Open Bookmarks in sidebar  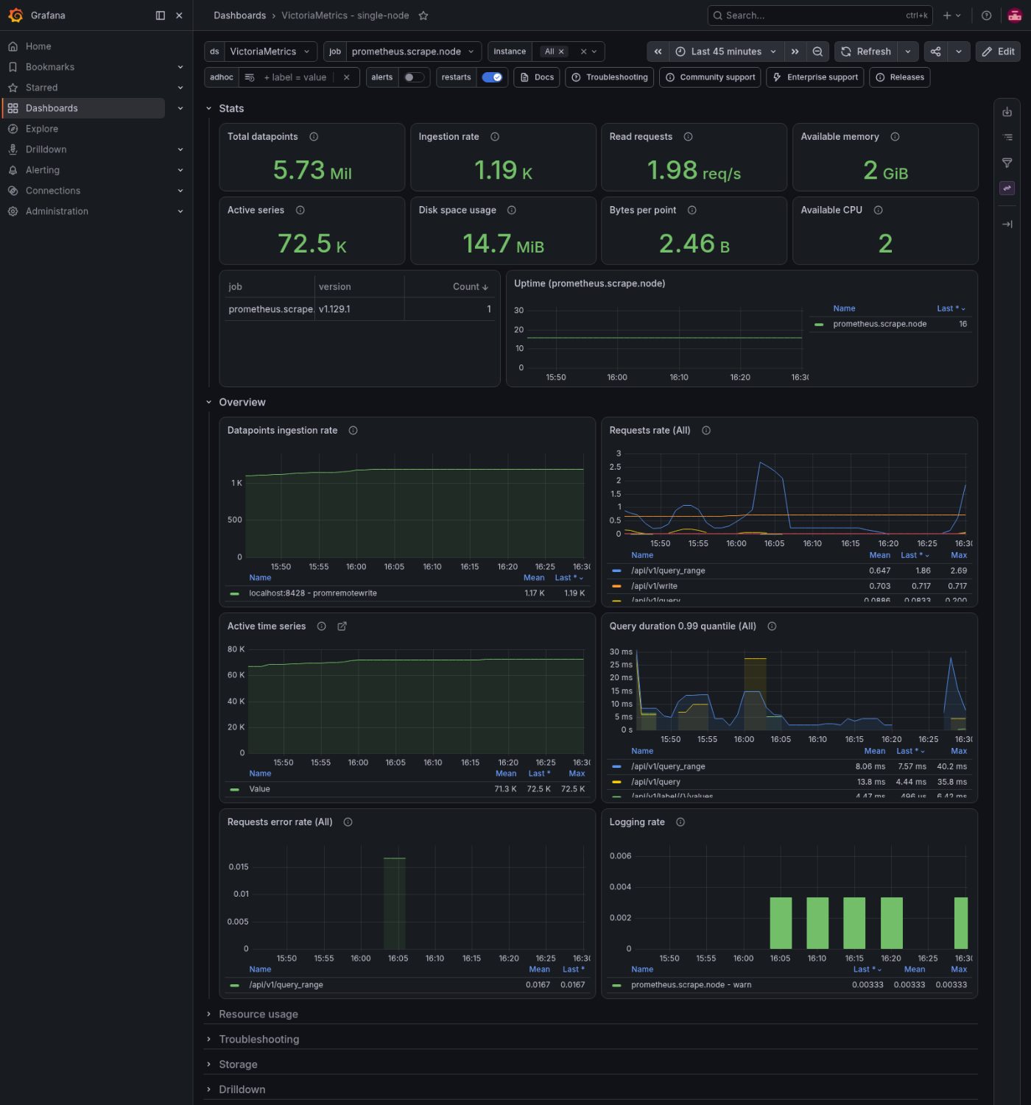(x=50, y=67)
